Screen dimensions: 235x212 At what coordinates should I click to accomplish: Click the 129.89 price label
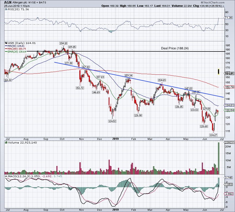(x=206, y=109)
